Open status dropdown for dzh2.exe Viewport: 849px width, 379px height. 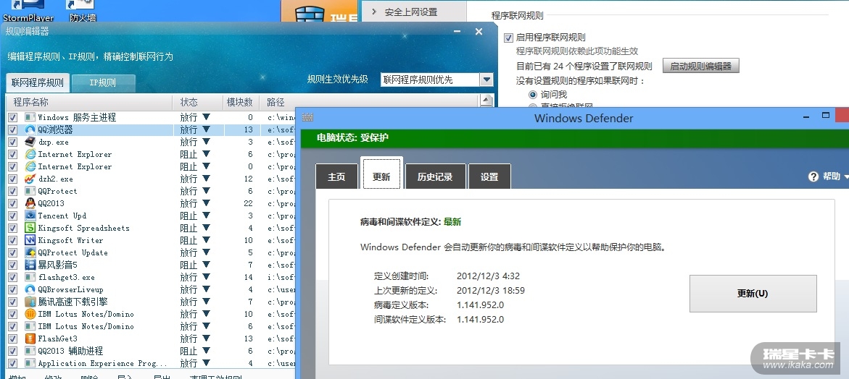pos(206,179)
